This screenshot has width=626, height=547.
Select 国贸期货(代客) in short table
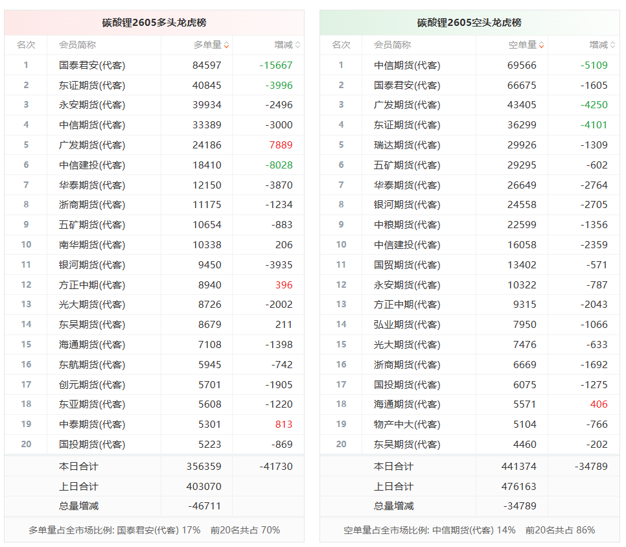pos(407,264)
